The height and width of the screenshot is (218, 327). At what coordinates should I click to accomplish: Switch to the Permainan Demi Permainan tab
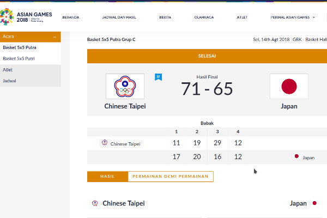point(171,177)
